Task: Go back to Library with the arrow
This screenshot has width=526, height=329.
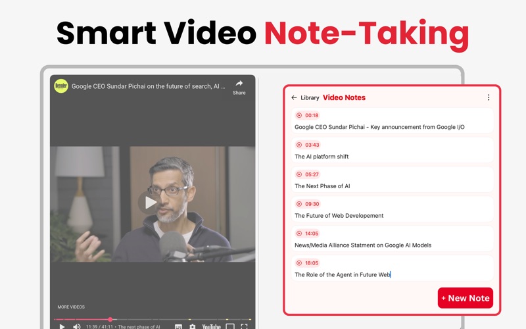Action: (294, 97)
